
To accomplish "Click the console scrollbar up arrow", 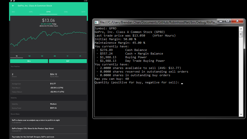I will tap(241, 29).
